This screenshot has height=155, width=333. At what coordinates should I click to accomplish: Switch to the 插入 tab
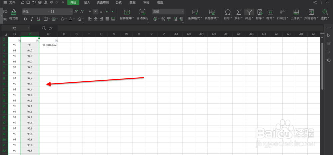(87, 3)
